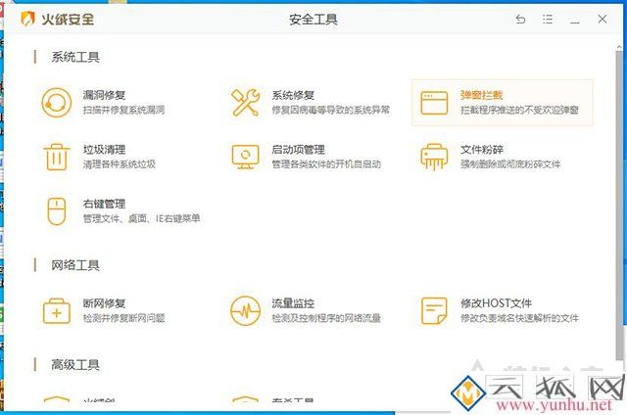Open the 文件粉碎 shredder icon
Screen dimensions: 627x415
coord(434,157)
